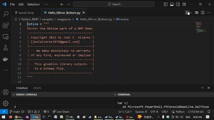Select the PORTS panel tab
The width and height of the screenshot is (214, 120).
pos(37,88)
